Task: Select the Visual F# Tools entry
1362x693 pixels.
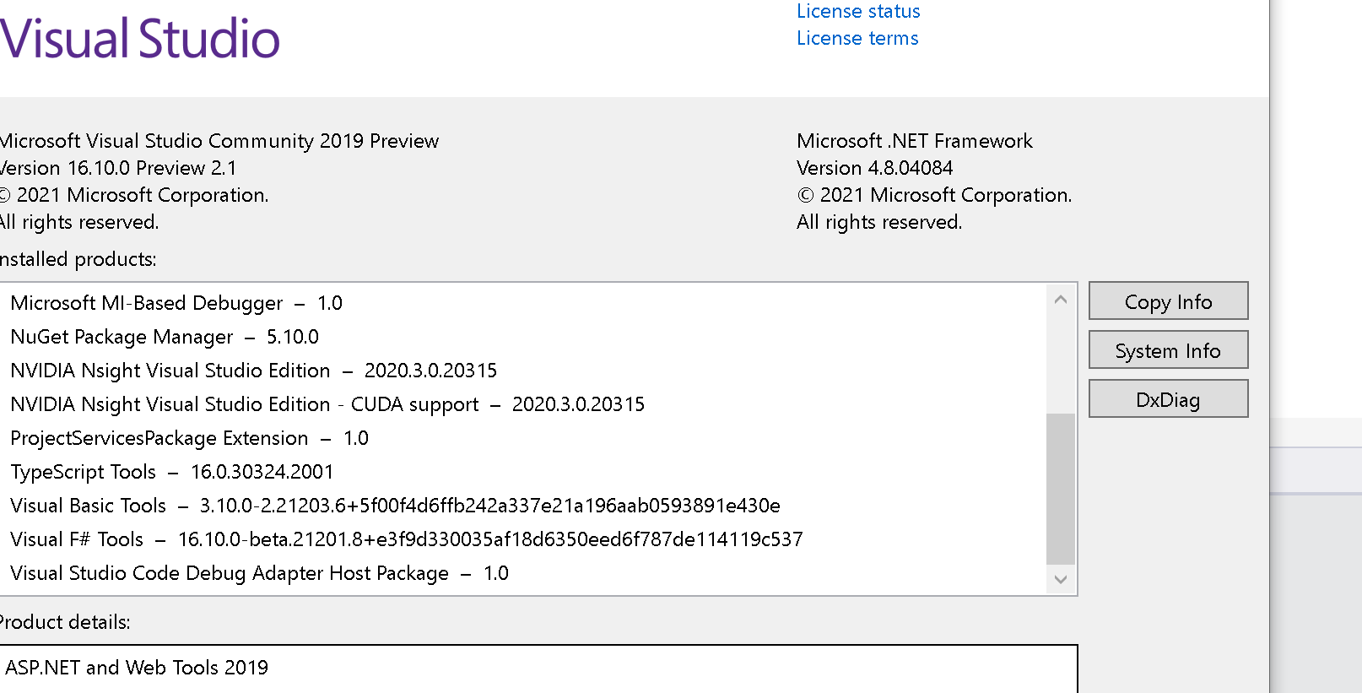Action: pyautogui.click(x=76, y=539)
